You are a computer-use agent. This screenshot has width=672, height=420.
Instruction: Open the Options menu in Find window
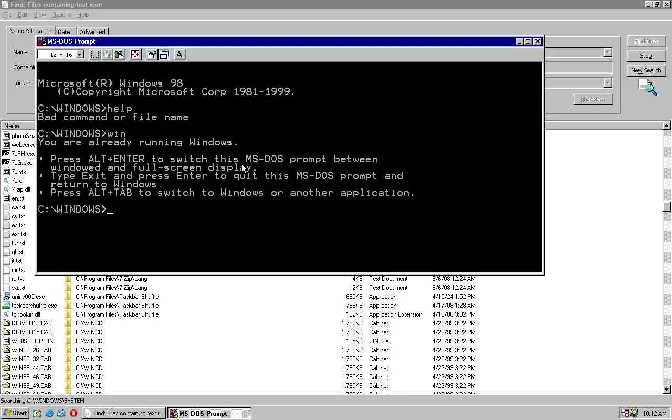[61, 15]
